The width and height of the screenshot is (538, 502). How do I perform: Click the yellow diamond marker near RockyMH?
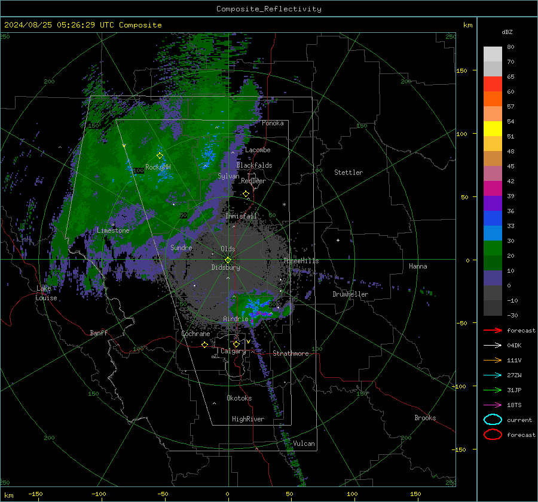pos(160,156)
